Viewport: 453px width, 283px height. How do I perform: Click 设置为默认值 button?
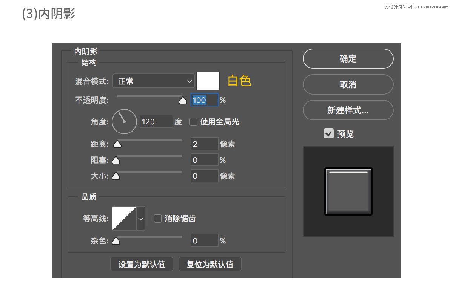[x=142, y=264]
